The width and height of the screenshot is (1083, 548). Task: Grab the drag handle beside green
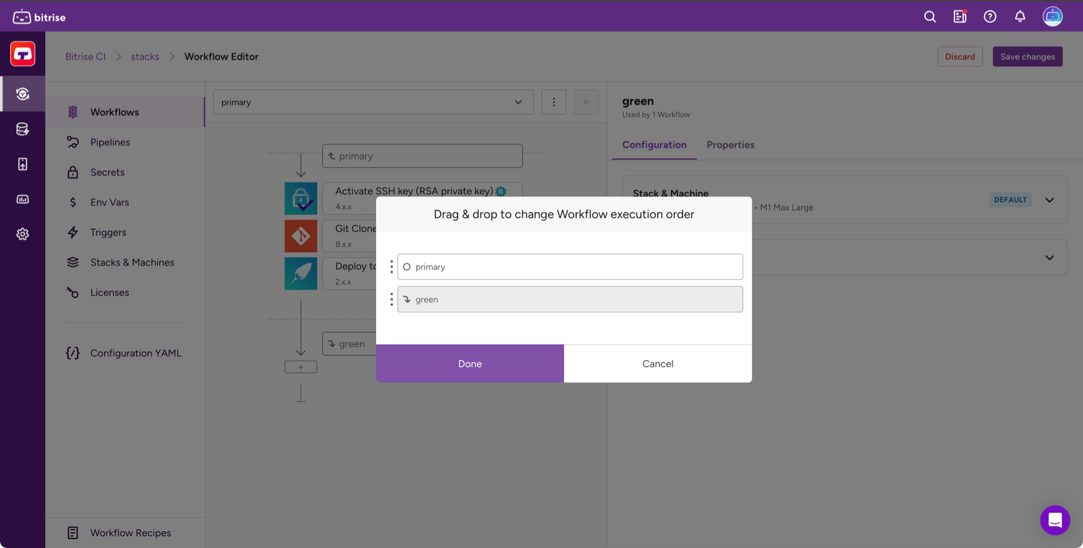(x=392, y=299)
